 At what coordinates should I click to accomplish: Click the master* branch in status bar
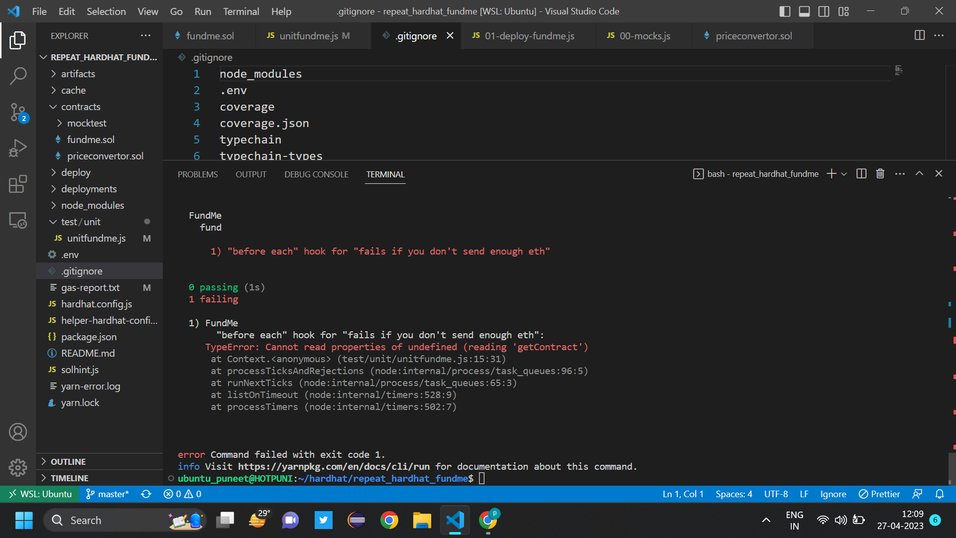pos(108,494)
